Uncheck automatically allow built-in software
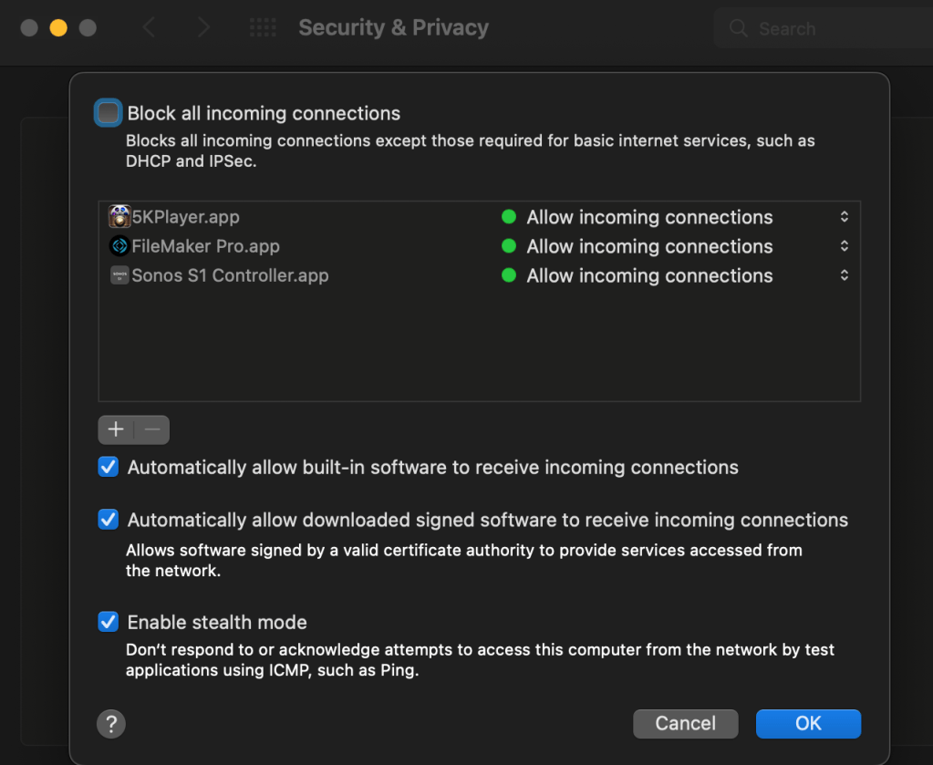The height and width of the screenshot is (765, 933). 109,468
